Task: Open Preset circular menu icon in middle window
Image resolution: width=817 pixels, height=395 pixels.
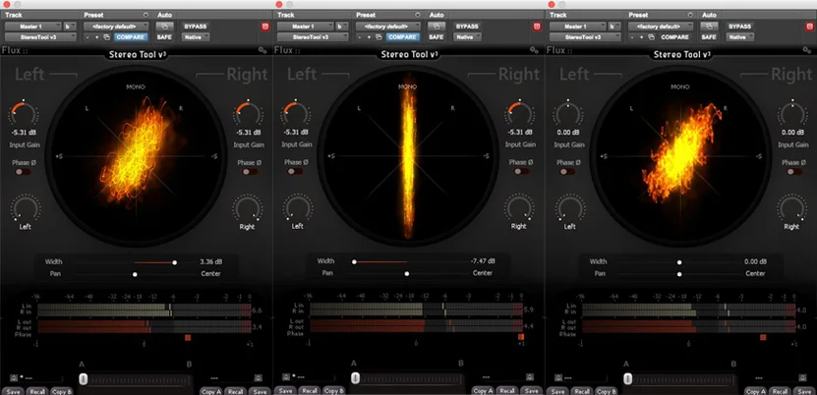Action: [x=418, y=15]
